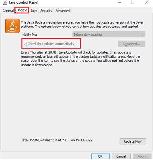Click the Apply button

[x=142, y=156]
